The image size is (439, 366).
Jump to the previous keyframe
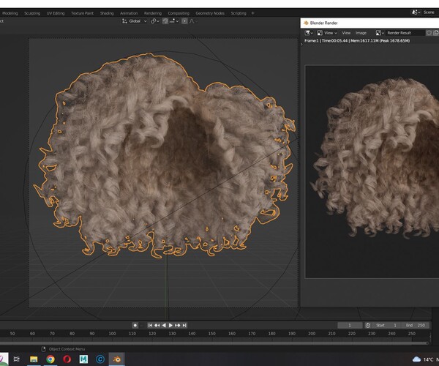point(157,325)
